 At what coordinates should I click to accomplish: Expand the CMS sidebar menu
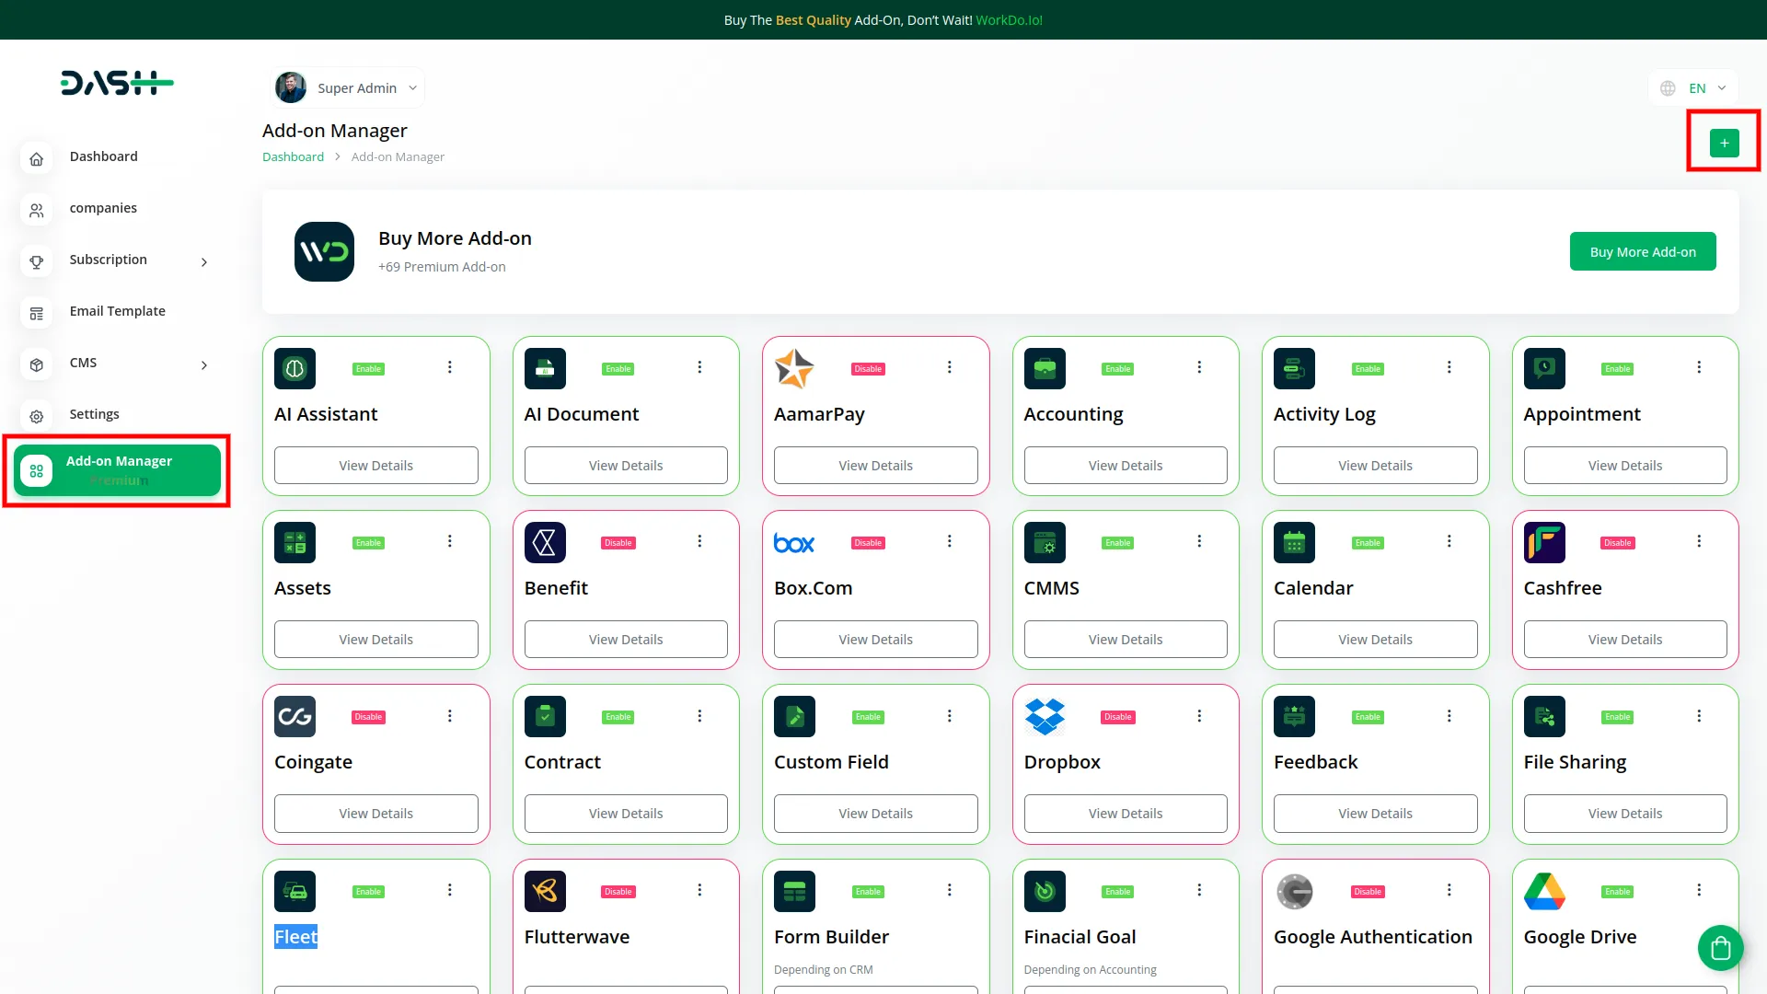click(x=117, y=363)
